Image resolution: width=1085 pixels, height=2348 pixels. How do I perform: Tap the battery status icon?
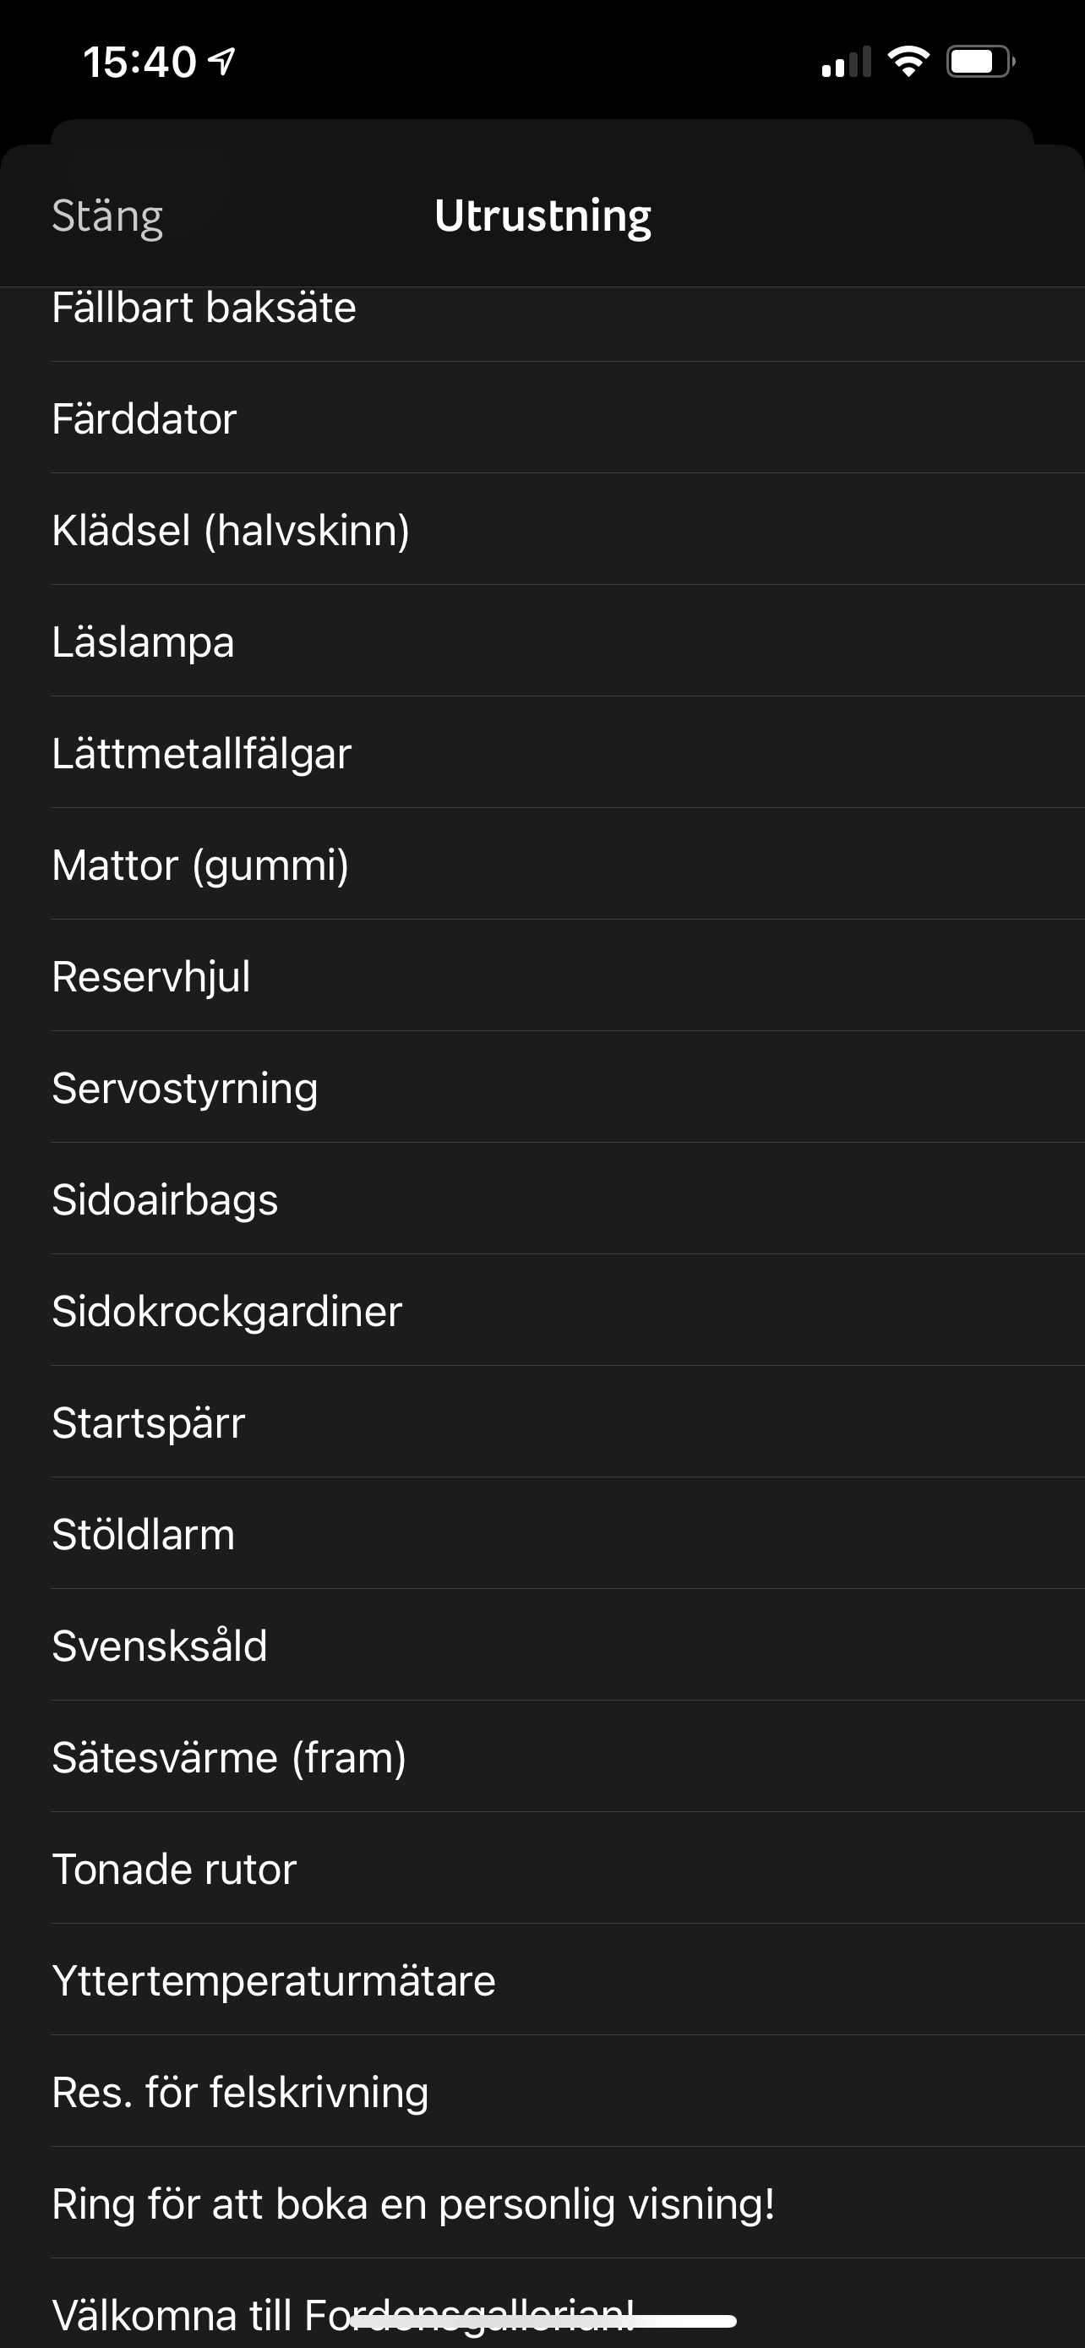(x=979, y=62)
